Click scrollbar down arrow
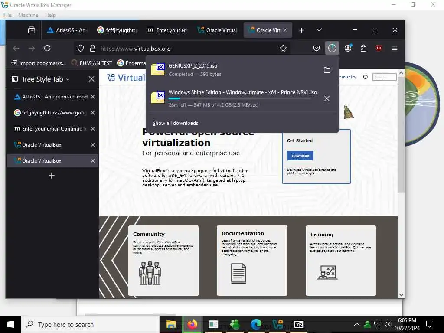The width and height of the screenshot is (444, 333). point(401,295)
